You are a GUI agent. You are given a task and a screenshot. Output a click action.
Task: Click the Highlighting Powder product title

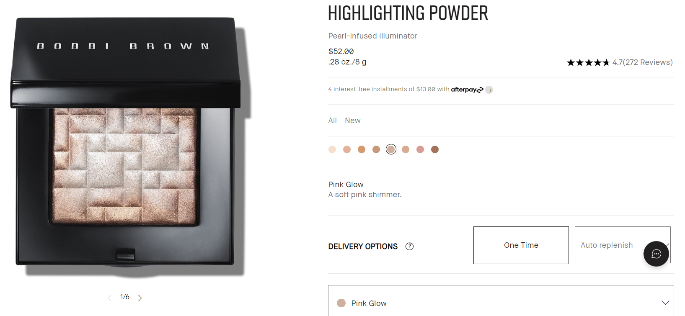click(408, 13)
